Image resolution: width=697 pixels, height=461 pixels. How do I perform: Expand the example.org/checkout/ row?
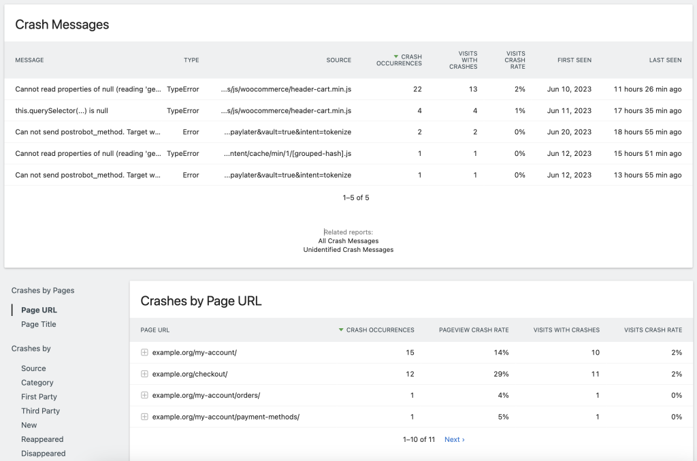coord(144,374)
